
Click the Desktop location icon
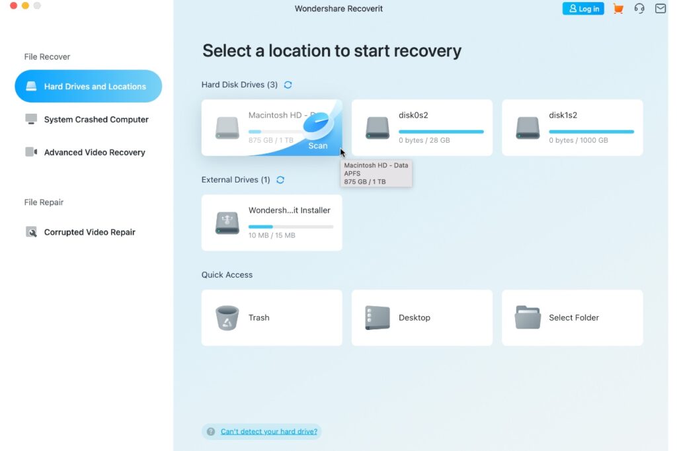coord(378,318)
